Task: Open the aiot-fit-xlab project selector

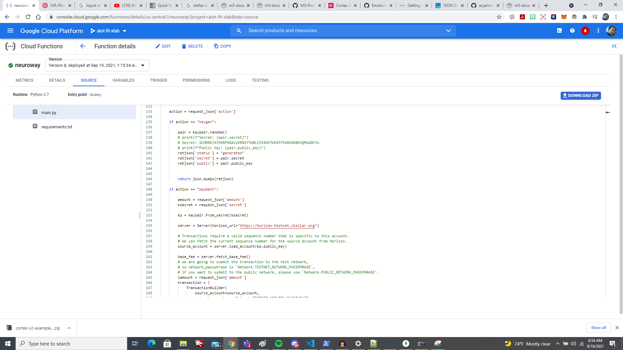Action: [x=108, y=31]
